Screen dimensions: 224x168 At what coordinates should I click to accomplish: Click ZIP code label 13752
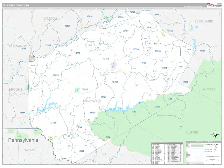(115, 82)
